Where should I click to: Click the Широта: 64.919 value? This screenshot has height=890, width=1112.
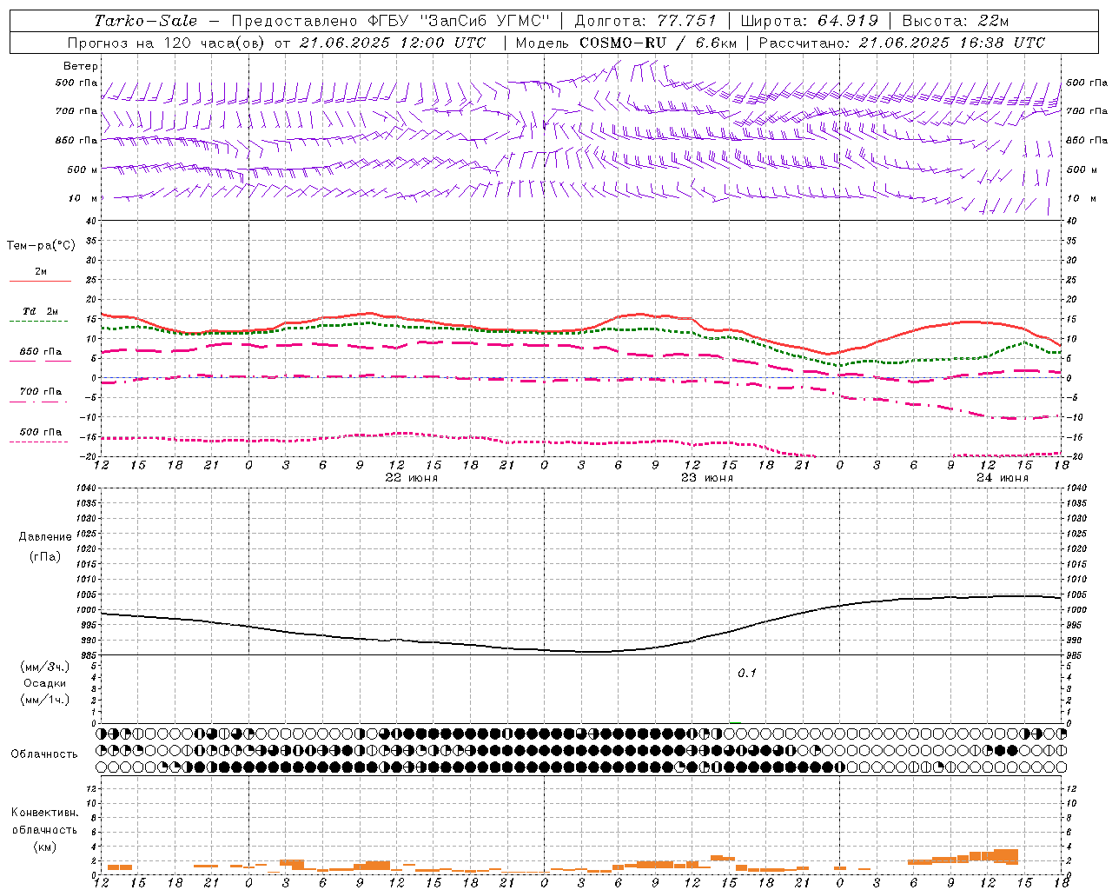coord(810,21)
